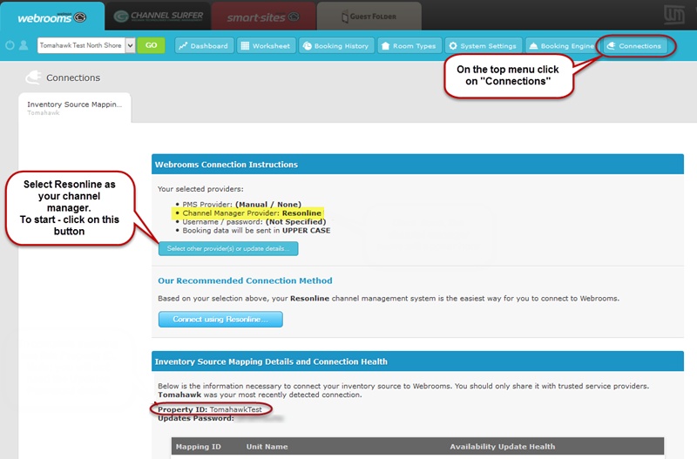Click Channel Manager Provider: Resonline line
This screenshot has width=697, height=459.
(252, 213)
